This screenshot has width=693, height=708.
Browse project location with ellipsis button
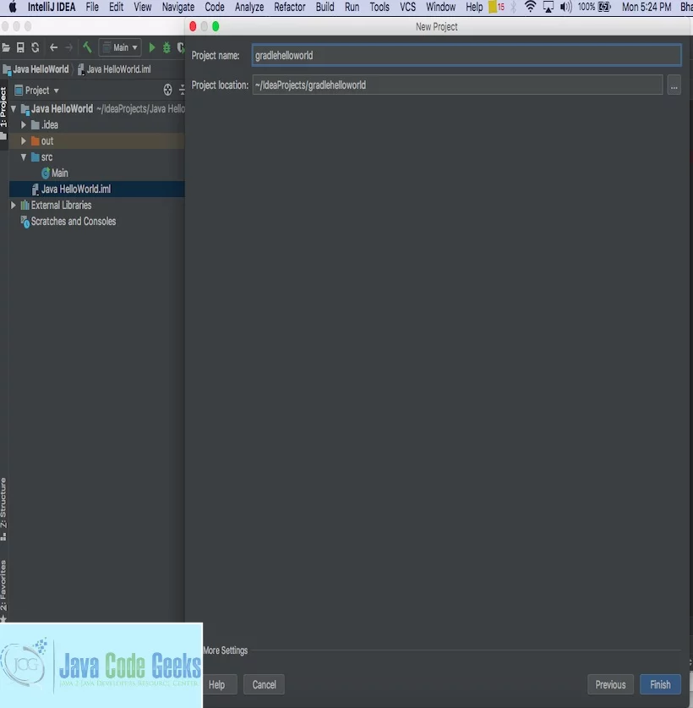pyautogui.click(x=674, y=85)
